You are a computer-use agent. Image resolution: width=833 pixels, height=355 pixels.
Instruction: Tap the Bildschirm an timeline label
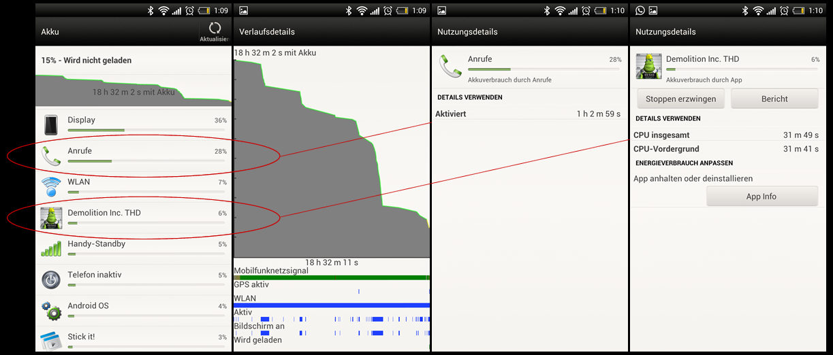260,326
